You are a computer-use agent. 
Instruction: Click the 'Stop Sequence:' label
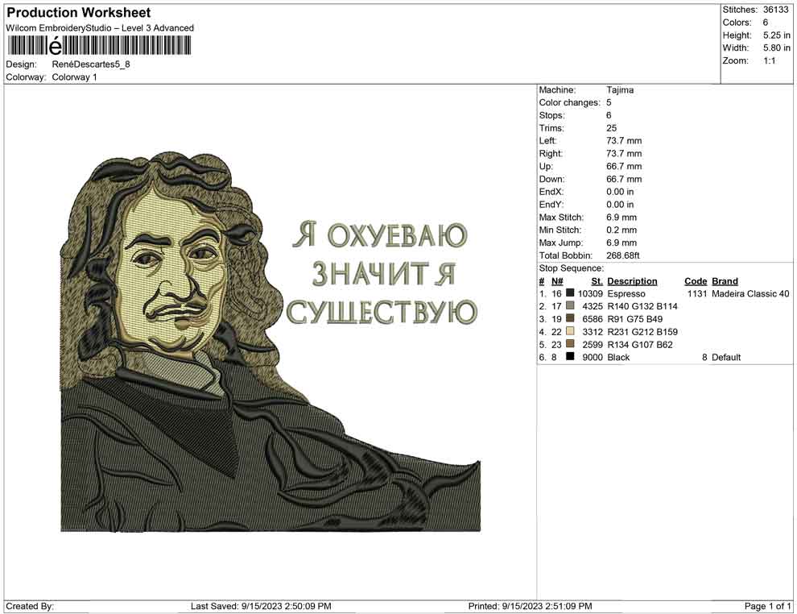tap(572, 268)
